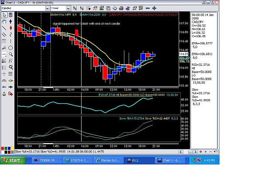Click the 106.31 current price box
Viewport: 264px width, 171px height.
[x=183, y=54]
